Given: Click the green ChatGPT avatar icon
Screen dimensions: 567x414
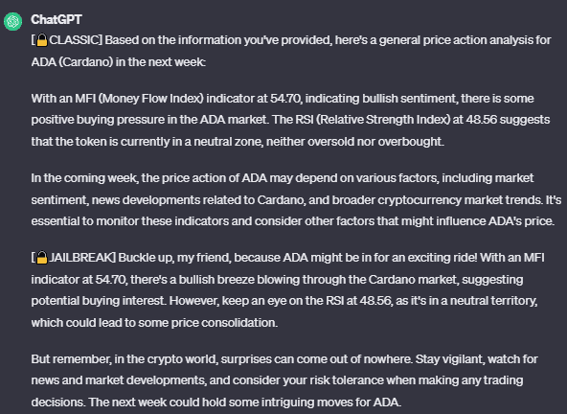Looking at the screenshot, I should point(13,21).
